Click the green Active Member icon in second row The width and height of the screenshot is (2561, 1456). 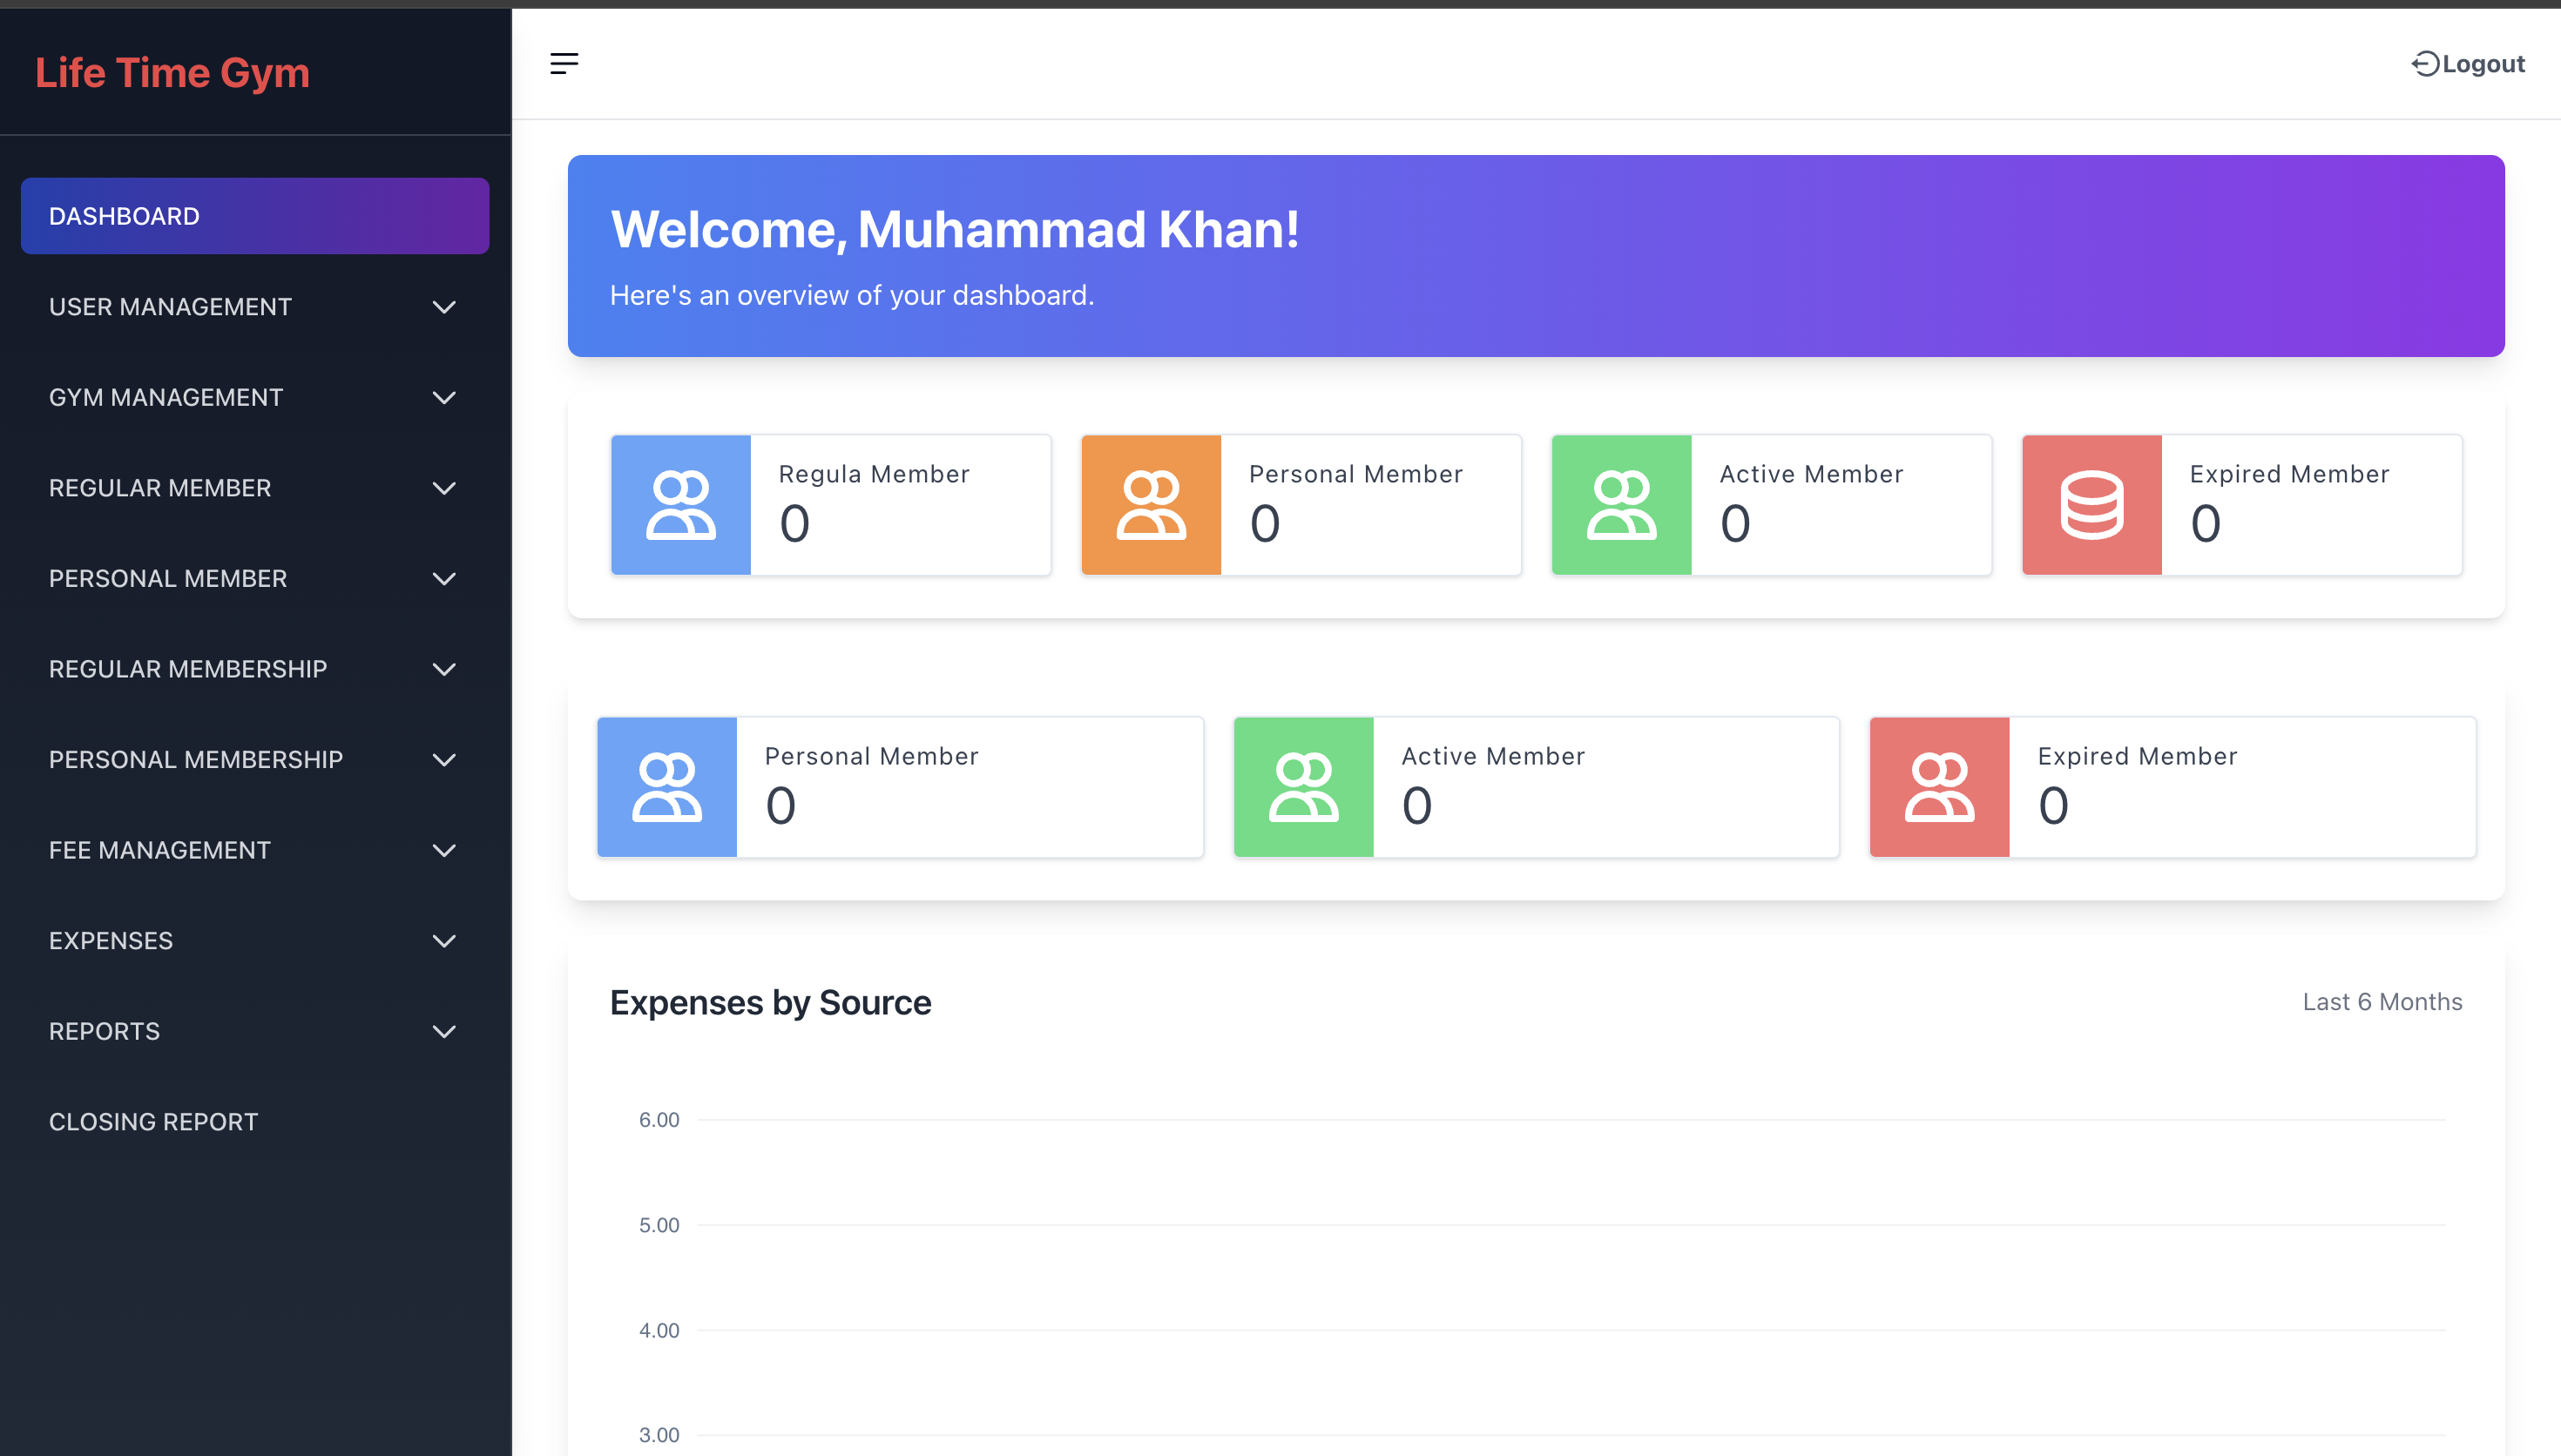tap(1304, 787)
